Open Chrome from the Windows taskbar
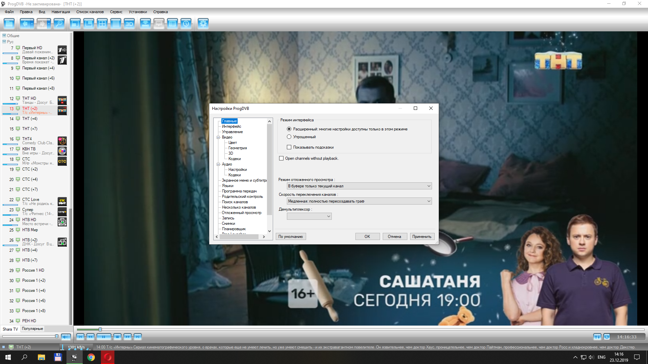 click(x=91, y=357)
